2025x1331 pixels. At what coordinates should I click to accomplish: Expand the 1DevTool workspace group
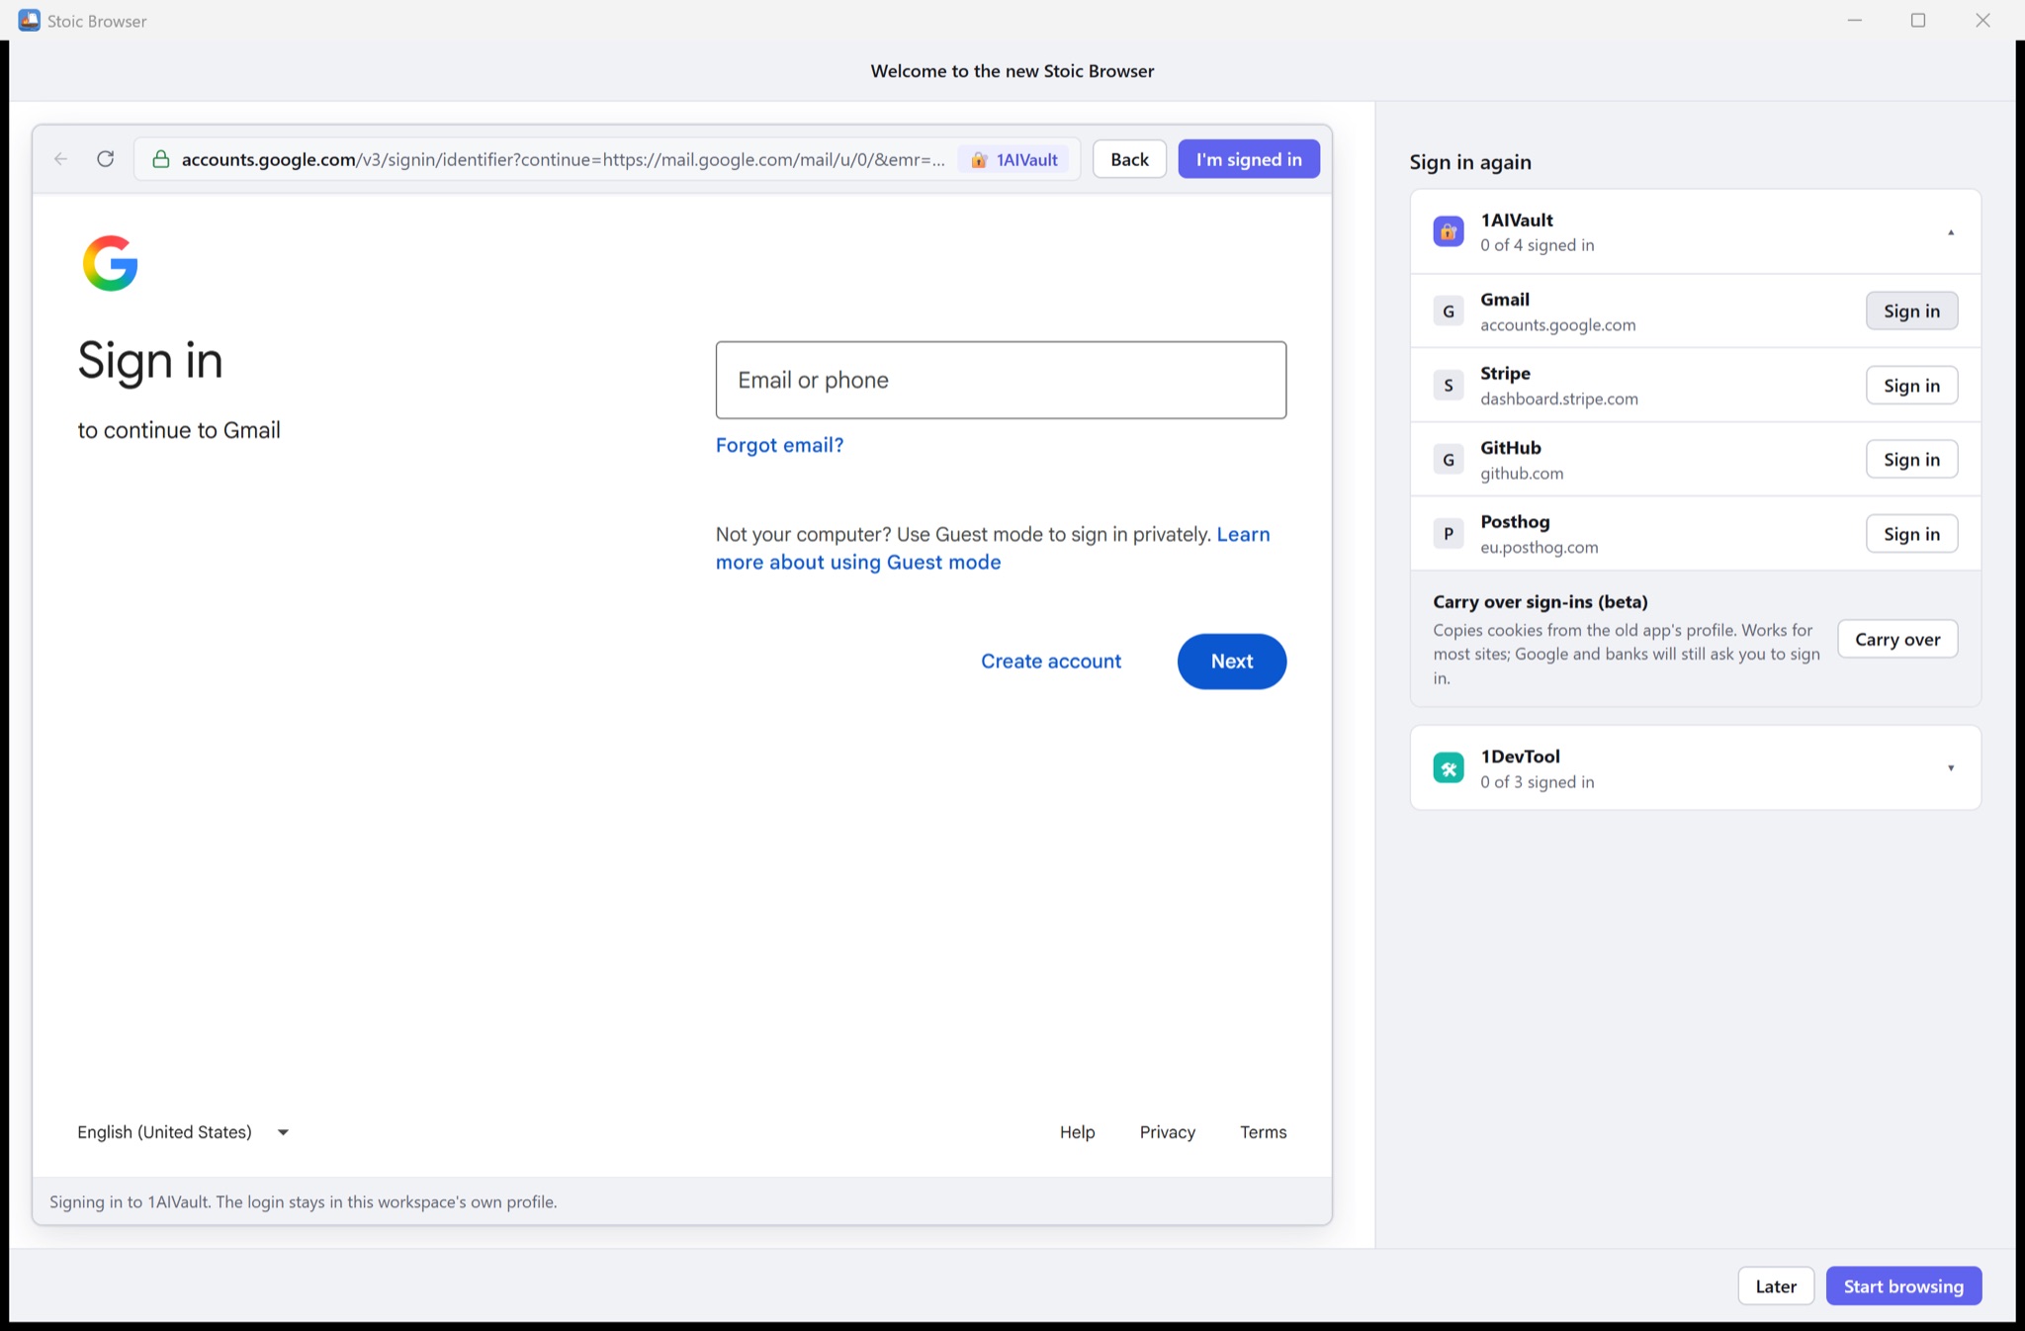pyautogui.click(x=1951, y=768)
